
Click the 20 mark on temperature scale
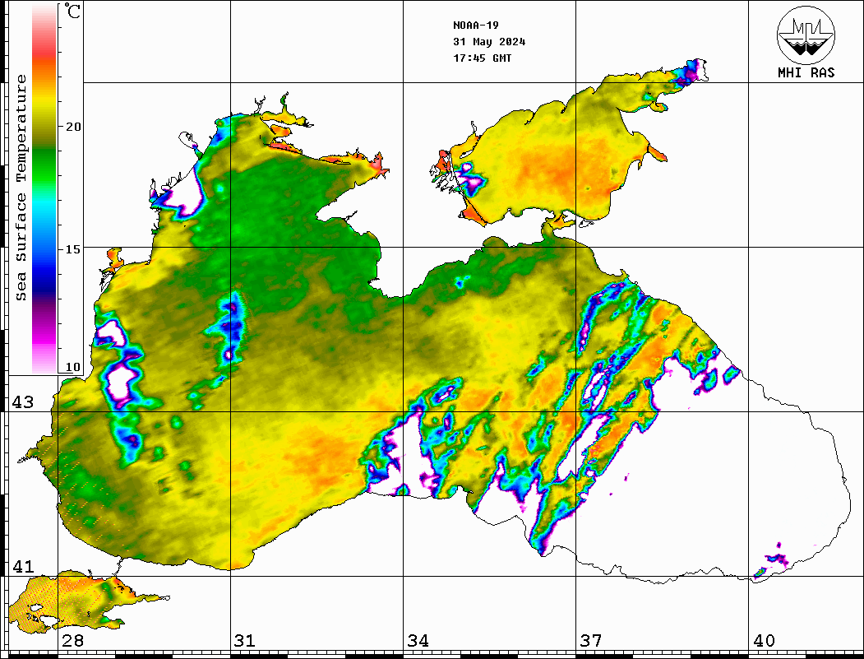[72, 127]
